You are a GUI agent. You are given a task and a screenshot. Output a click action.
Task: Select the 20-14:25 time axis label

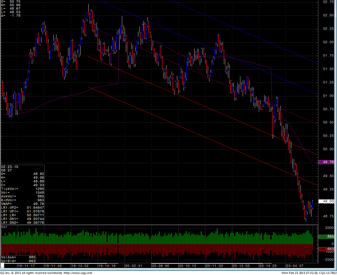tap(268, 266)
